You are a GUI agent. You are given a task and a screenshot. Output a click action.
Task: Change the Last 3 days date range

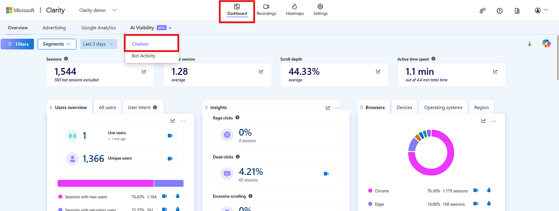99,44
